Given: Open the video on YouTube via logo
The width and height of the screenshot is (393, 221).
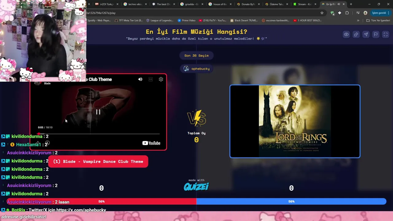Looking at the screenshot, I should 151,143.
